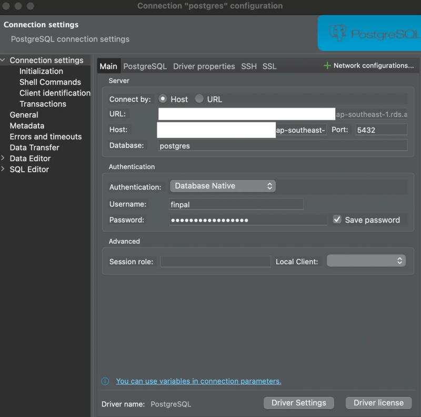This screenshot has height=417, width=421.
Task: Click the Session role input field
Action: pyautogui.click(x=215, y=261)
